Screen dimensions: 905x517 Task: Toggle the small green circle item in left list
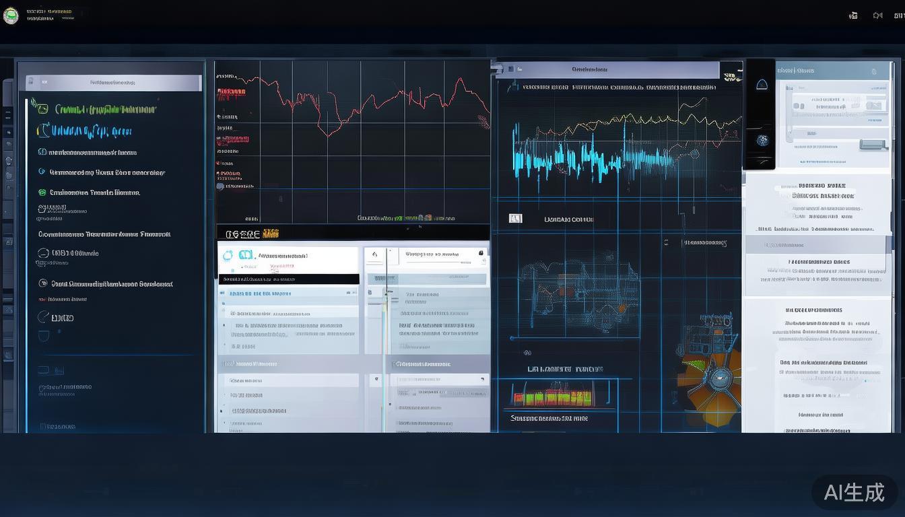pyautogui.click(x=42, y=192)
